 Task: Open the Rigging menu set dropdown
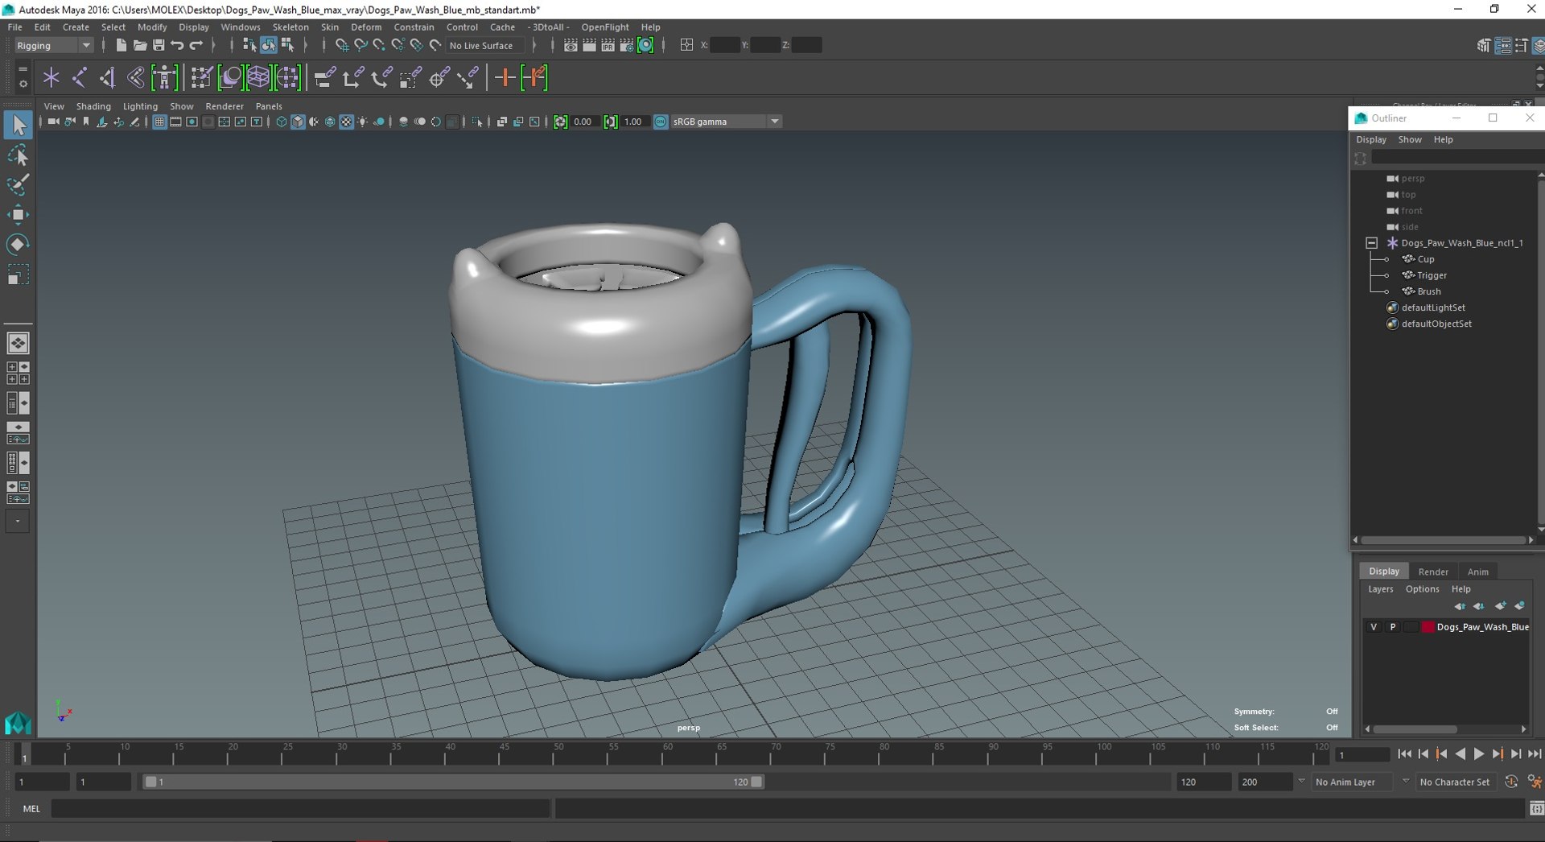53,46
